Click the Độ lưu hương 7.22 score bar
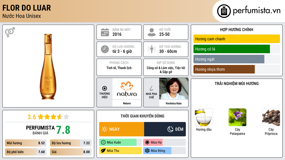The image size is (285, 160). pyautogui.click(x=71, y=143)
